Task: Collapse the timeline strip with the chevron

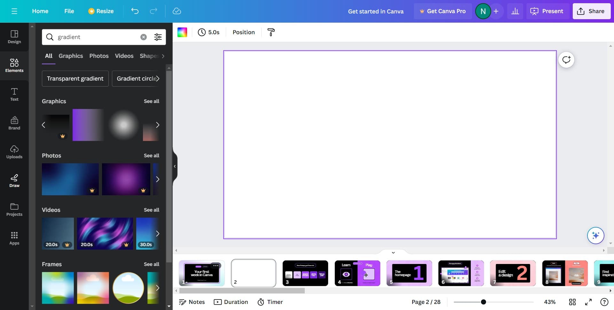Action: pos(393,252)
